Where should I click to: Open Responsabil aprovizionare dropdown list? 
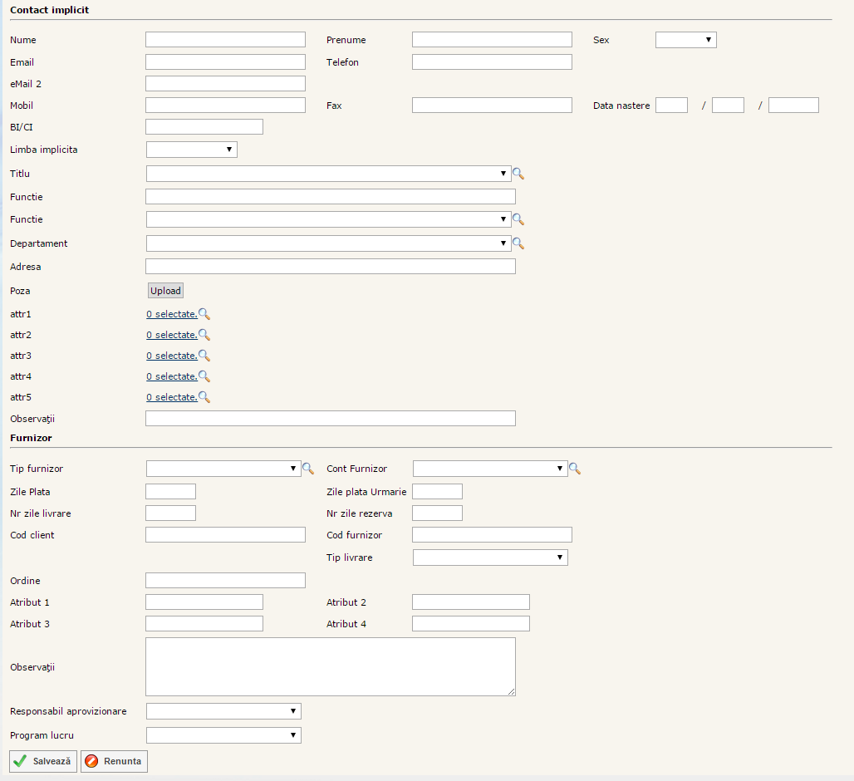pyautogui.click(x=223, y=711)
